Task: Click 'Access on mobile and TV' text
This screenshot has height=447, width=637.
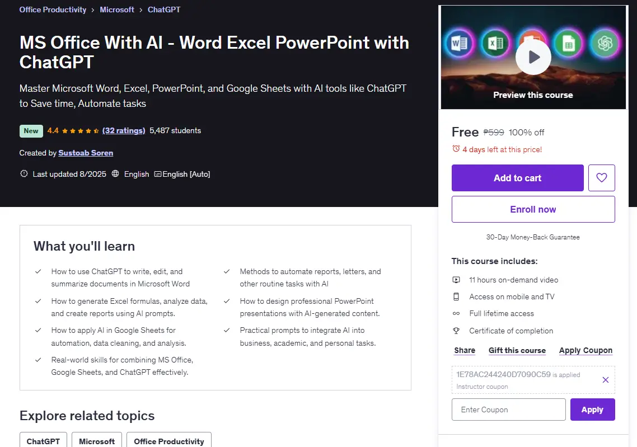Action: click(512, 297)
